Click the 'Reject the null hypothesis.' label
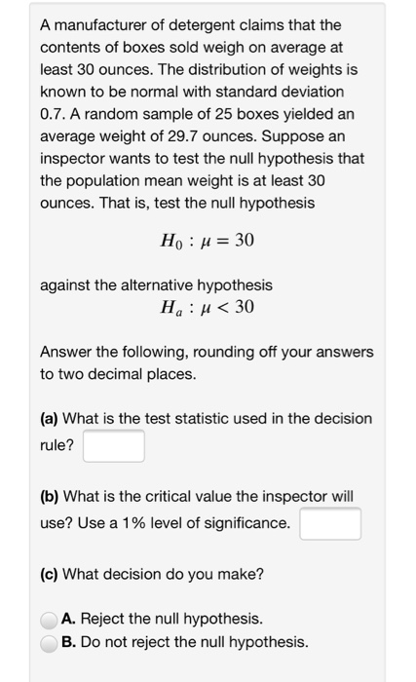The height and width of the screenshot is (682, 416). [x=171, y=619]
